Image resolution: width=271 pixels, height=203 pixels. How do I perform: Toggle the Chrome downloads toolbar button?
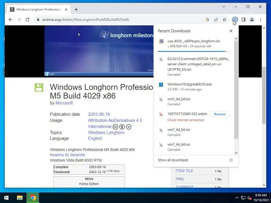point(235,20)
